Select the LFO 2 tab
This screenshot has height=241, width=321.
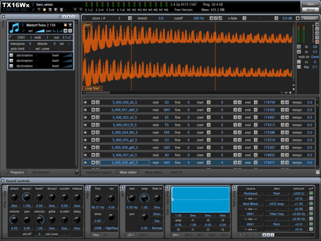point(143,235)
